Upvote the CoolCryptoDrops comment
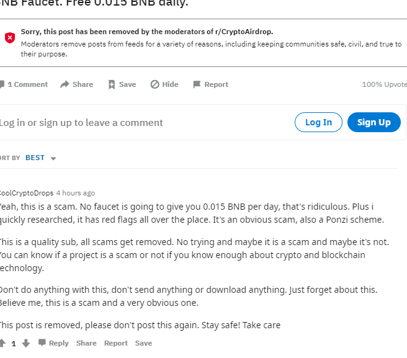Viewport: 407px width, 358px height. [2, 343]
